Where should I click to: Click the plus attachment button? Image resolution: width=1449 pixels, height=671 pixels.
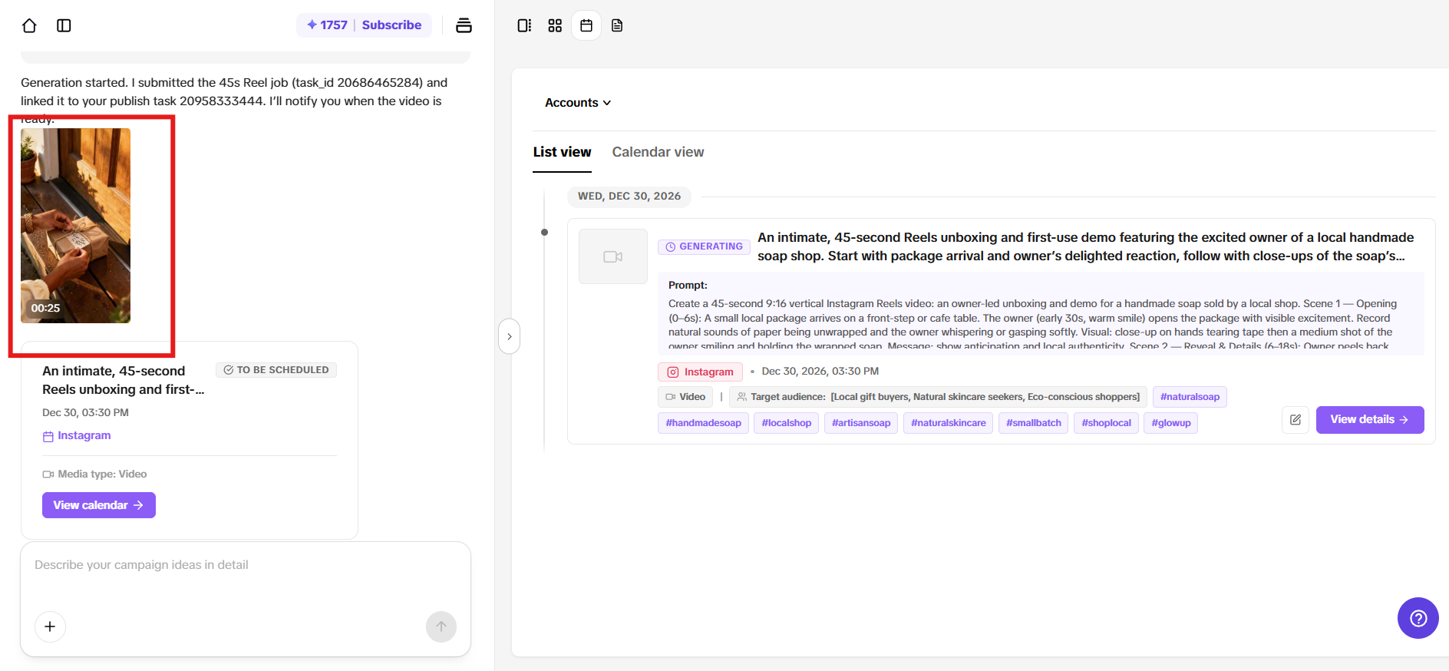(x=50, y=626)
